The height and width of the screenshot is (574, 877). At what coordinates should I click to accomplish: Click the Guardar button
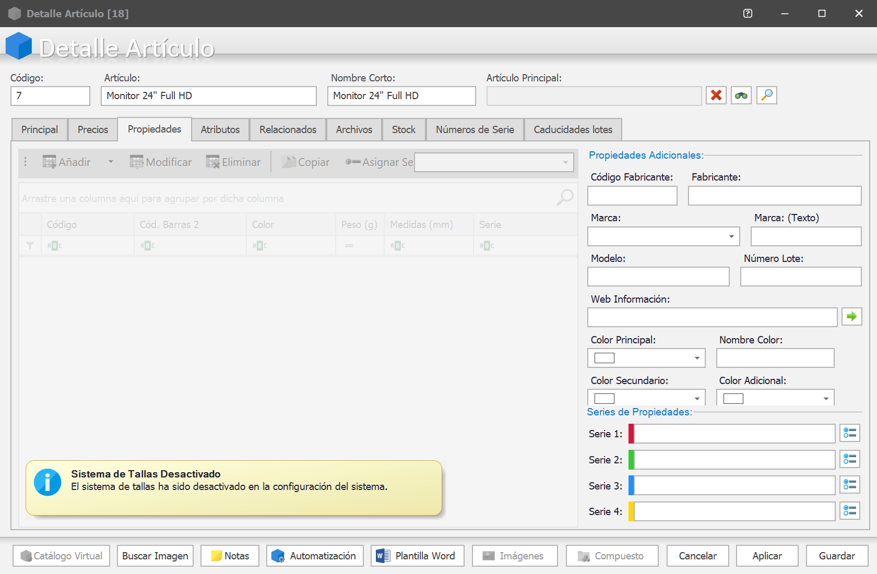[837, 556]
